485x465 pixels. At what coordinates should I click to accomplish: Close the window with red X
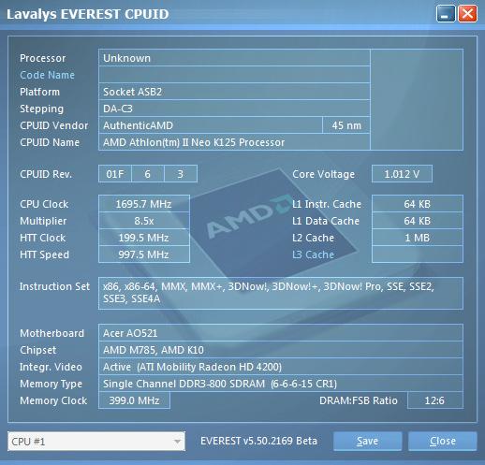(x=467, y=14)
